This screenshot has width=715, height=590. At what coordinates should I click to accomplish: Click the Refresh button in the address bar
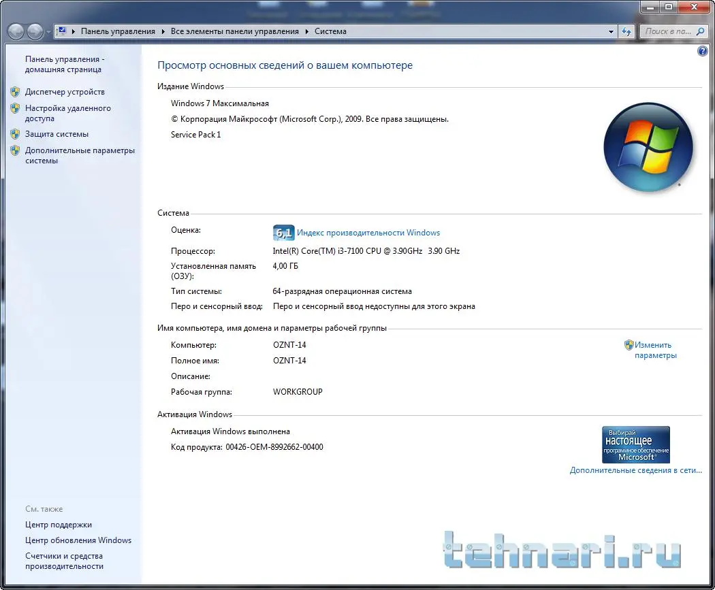626,31
